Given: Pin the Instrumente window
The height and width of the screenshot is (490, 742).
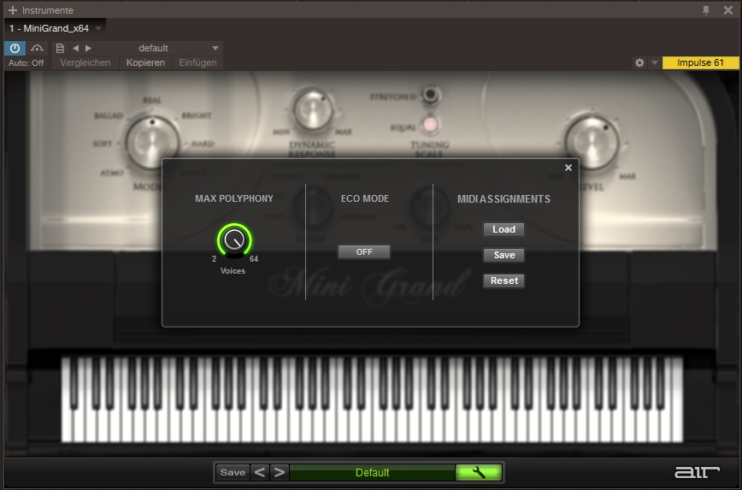Looking at the screenshot, I should click(x=705, y=10).
